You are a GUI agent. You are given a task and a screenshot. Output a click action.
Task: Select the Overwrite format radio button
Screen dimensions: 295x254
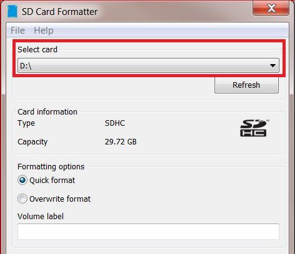point(22,199)
